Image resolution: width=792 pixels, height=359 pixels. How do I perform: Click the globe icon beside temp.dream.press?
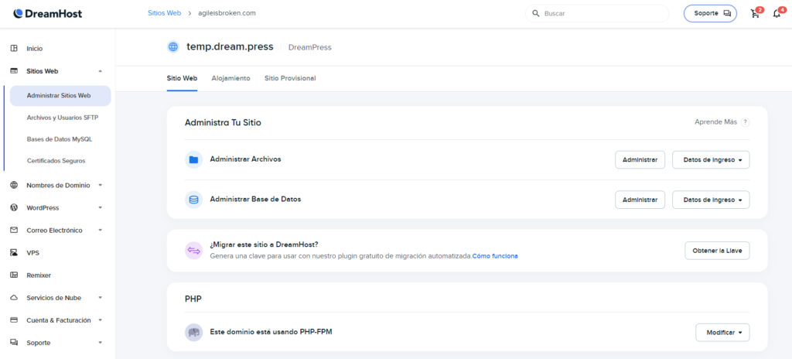(173, 46)
